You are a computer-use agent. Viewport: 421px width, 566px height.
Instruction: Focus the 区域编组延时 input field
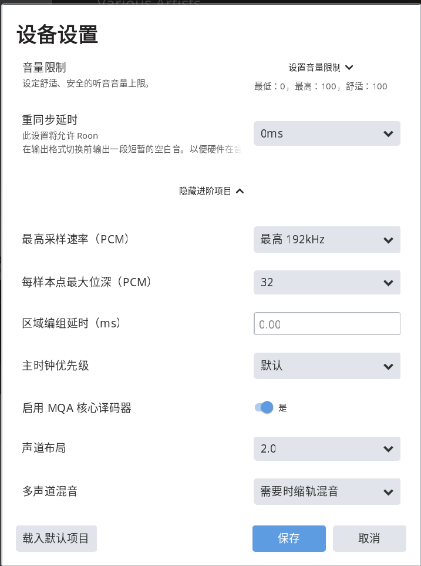coord(326,324)
